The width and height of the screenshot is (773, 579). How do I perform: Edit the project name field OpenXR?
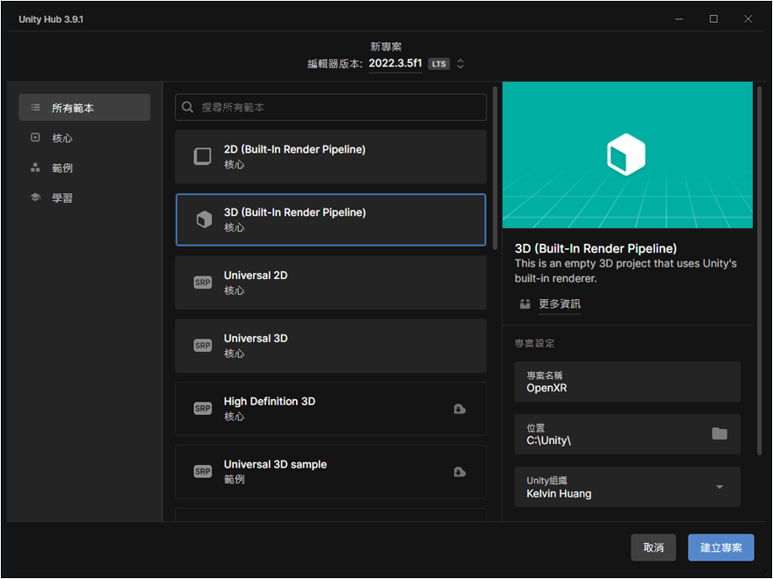(x=627, y=382)
